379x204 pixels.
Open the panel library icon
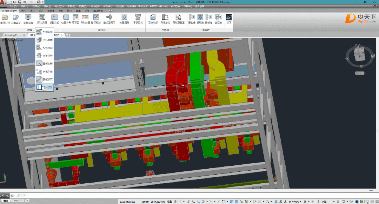[192, 18]
